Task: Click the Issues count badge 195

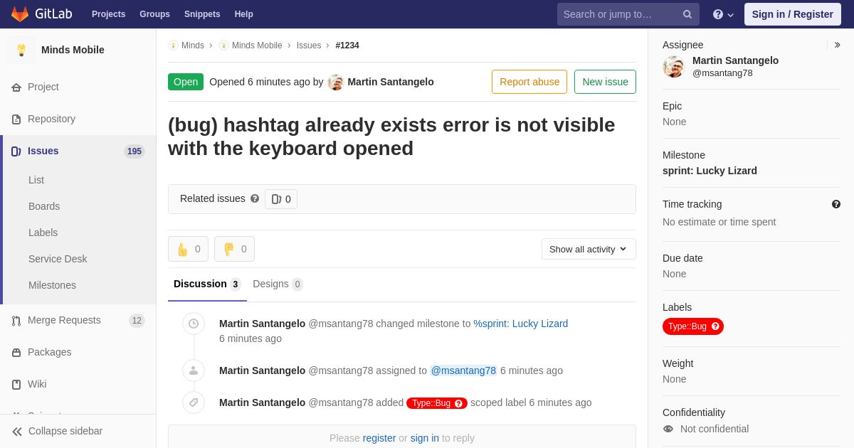Action: click(x=135, y=151)
